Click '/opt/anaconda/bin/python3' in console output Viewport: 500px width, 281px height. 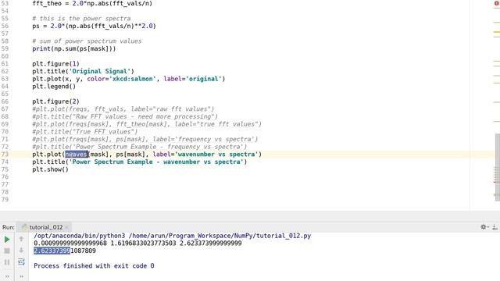[x=80, y=236]
